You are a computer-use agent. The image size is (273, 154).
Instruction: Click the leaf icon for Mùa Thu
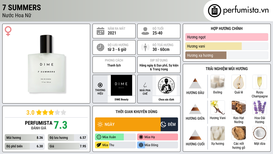[99, 145]
